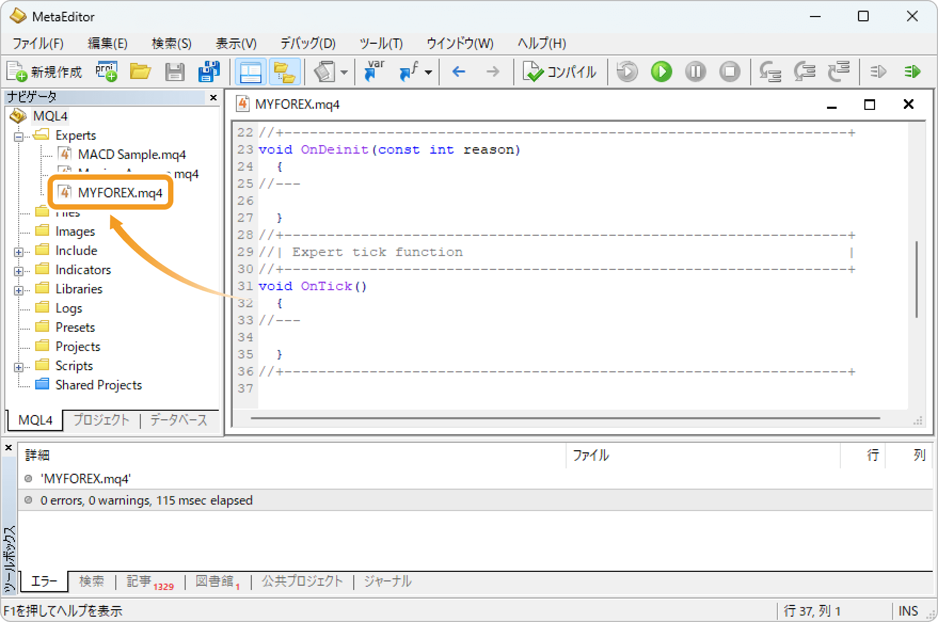Click the list functions icon
Image resolution: width=938 pixels, height=622 pixels.
tap(409, 71)
